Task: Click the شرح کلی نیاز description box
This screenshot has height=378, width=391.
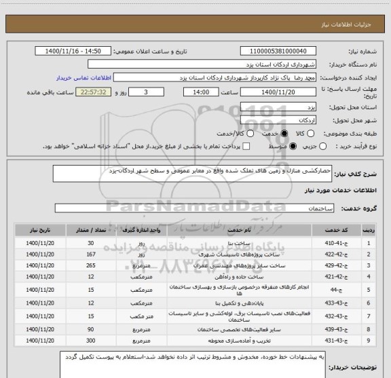Action: (192, 174)
